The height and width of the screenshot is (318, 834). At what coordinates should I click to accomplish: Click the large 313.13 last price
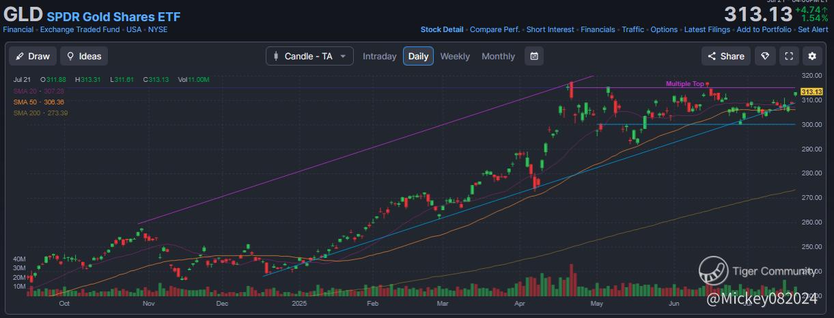click(757, 14)
